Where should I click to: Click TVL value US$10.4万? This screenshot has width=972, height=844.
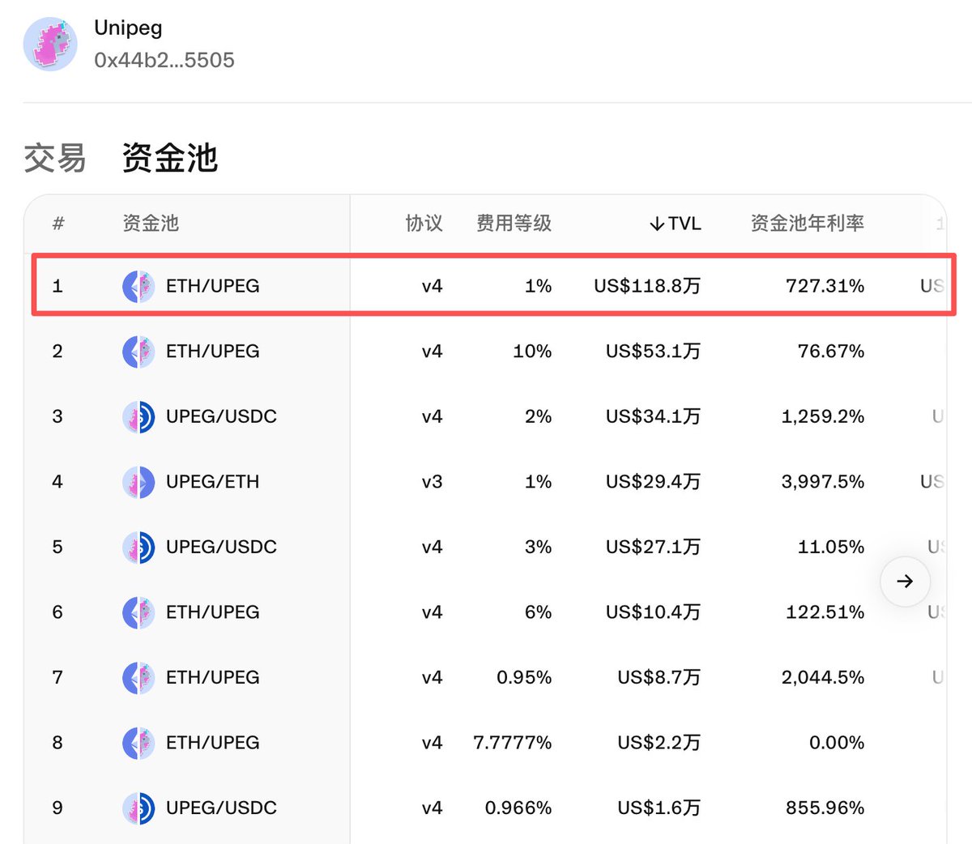click(x=653, y=612)
